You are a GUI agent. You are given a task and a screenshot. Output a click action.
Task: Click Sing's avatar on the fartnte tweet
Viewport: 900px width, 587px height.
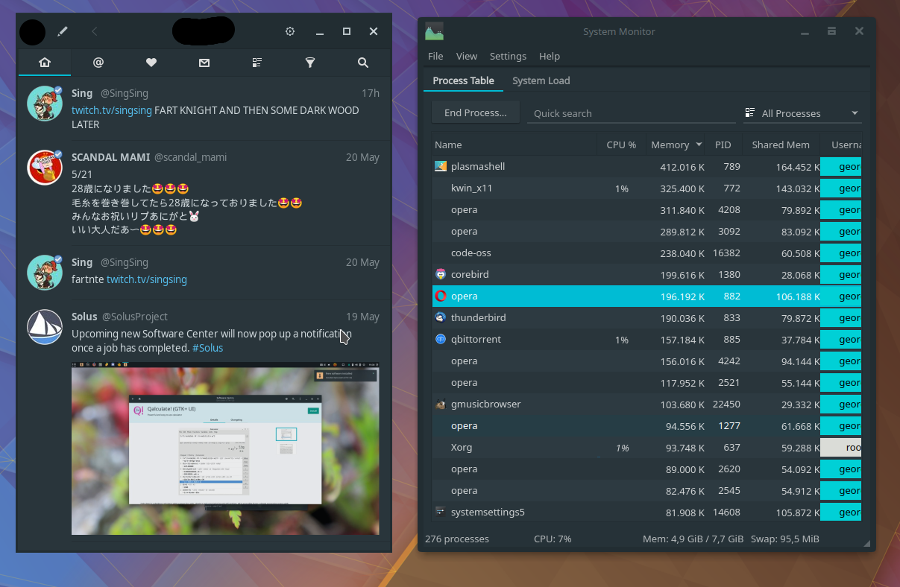coord(45,272)
